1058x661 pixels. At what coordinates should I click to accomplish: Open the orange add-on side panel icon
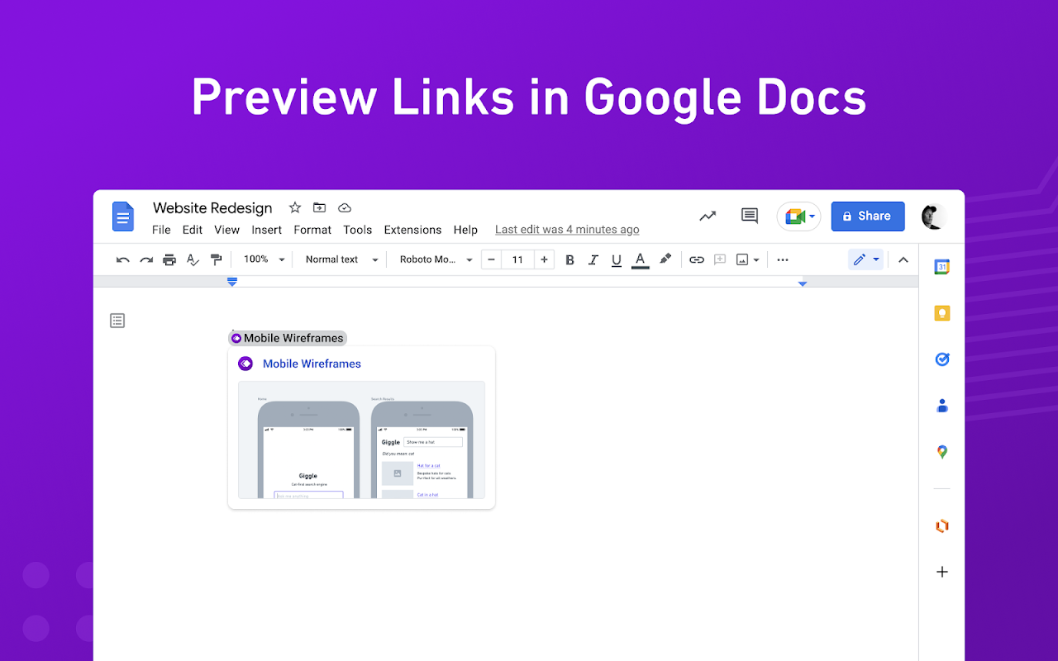[x=941, y=525]
